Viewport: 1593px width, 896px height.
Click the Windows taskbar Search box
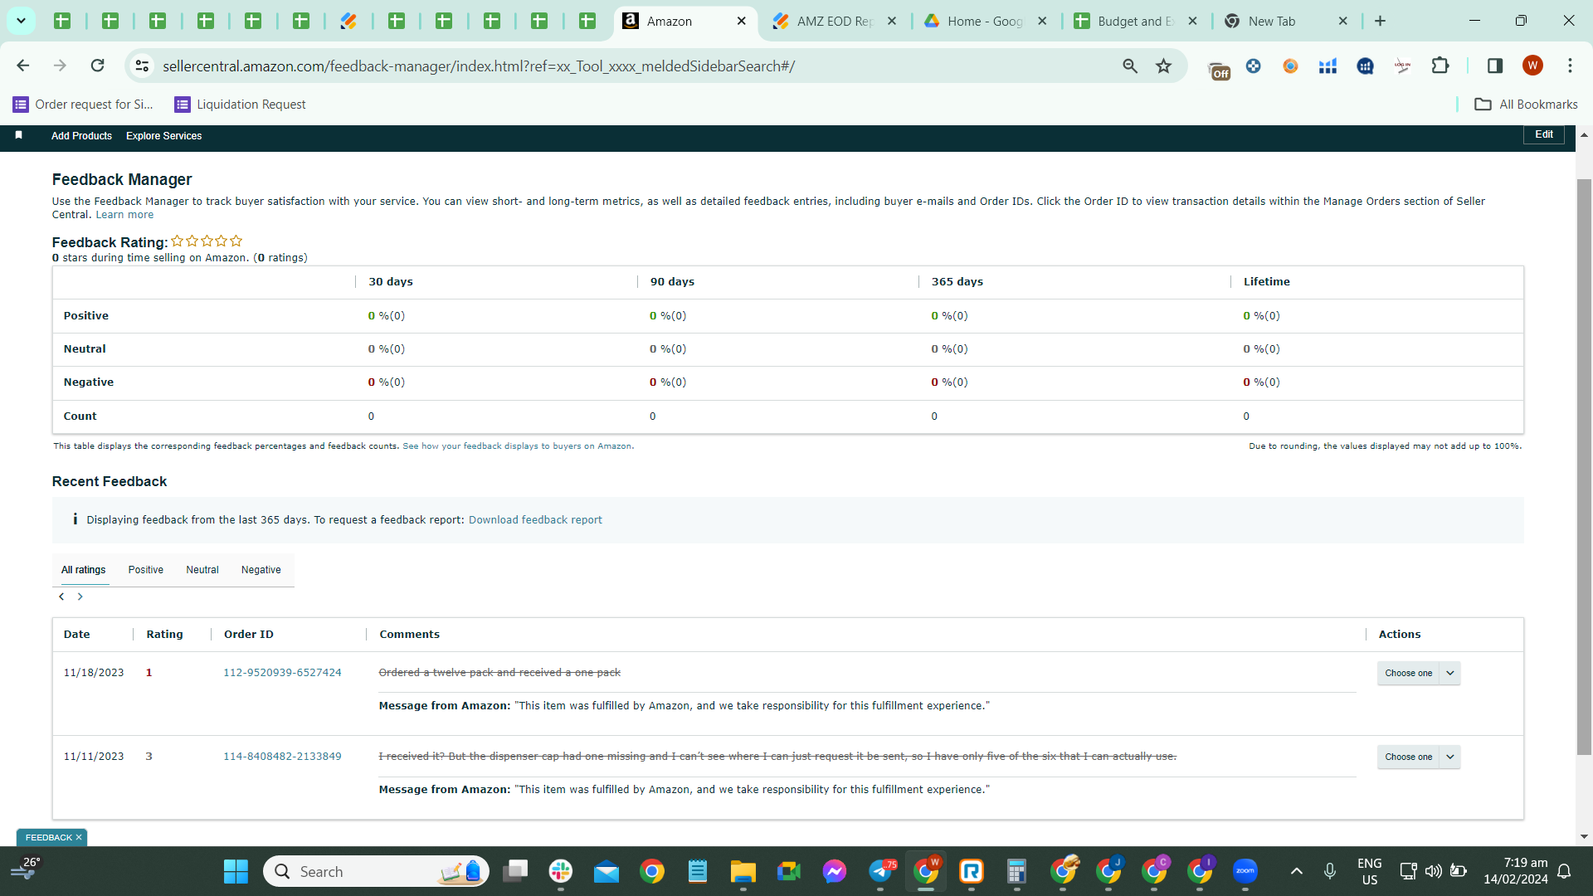point(376,871)
